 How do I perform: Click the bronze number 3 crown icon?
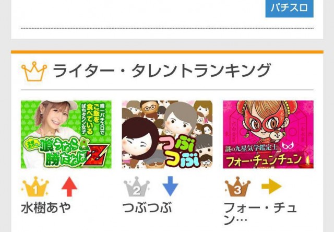coord(237,187)
